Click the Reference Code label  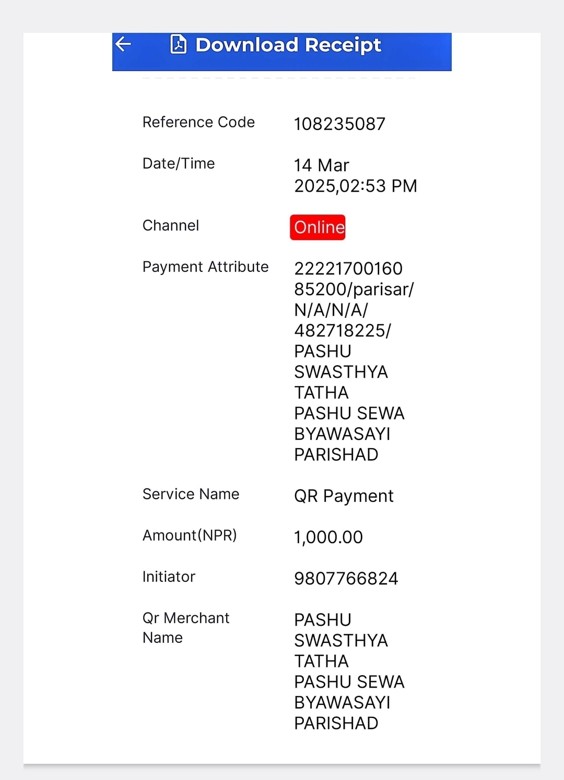[x=198, y=122]
